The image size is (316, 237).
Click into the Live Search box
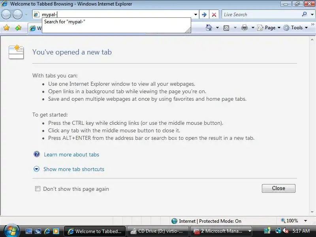261,15
